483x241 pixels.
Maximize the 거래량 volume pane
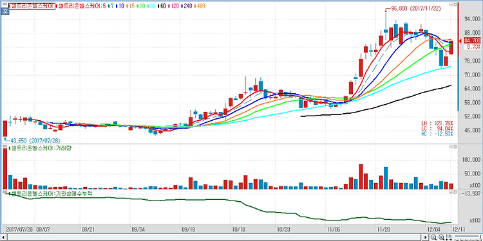455,147
